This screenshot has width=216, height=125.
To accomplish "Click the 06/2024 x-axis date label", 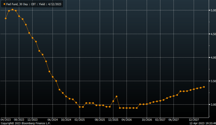I will (53, 120).
